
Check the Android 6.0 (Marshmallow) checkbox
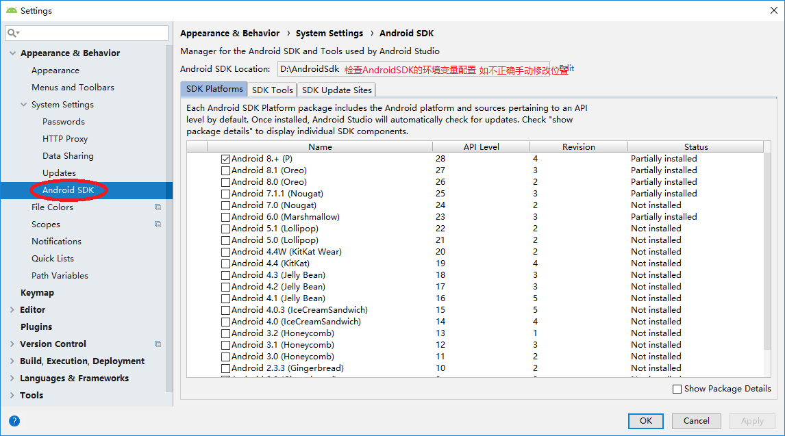(x=226, y=217)
